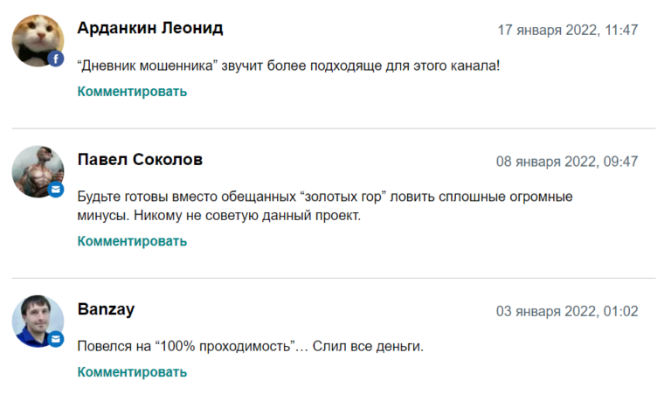
Task: Click the 03 января 2022, 01:02 timestamp
Action: (567, 311)
